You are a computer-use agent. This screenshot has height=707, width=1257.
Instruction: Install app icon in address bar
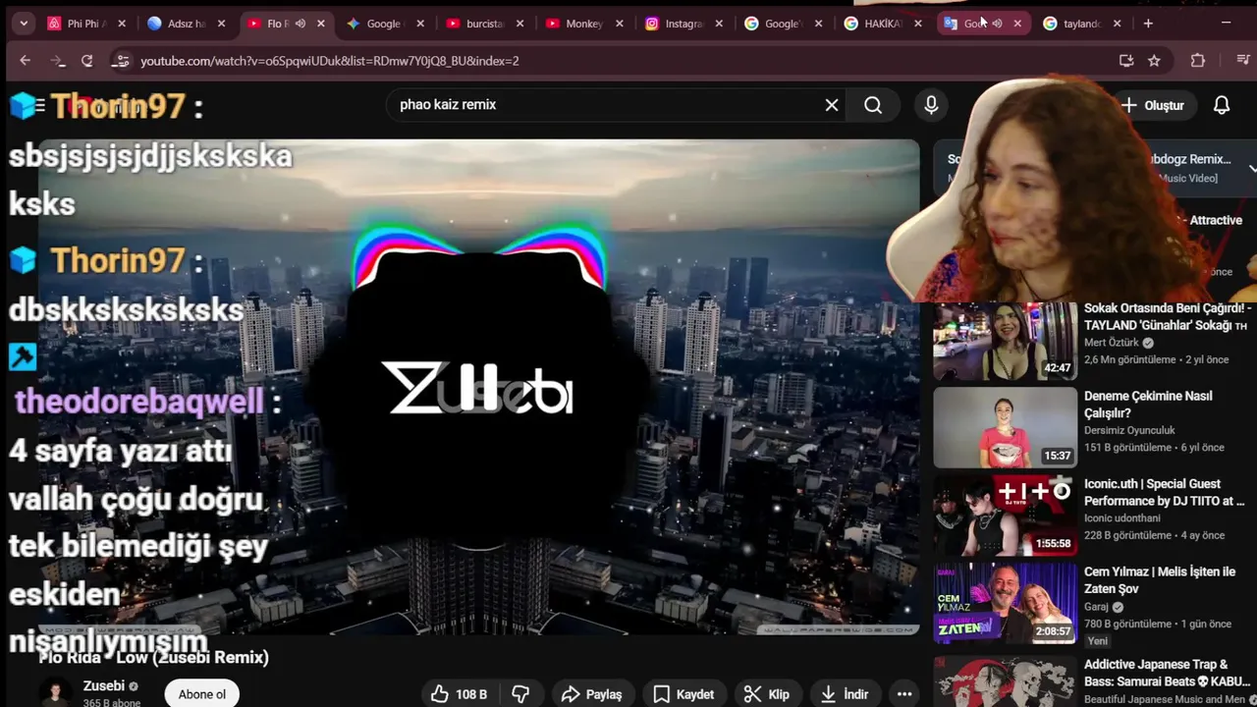(x=1126, y=61)
